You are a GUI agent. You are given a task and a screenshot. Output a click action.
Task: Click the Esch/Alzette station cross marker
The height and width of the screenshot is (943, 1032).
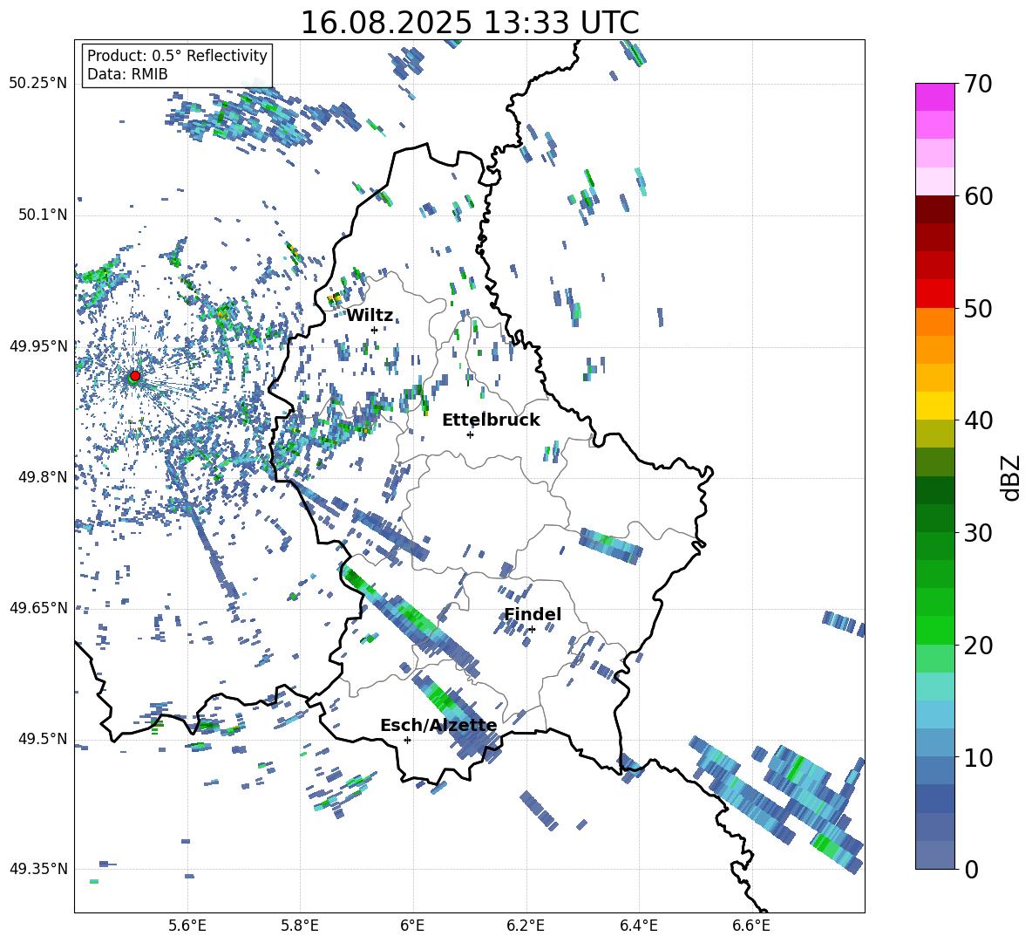pyautogui.click(x=407, y=740)
